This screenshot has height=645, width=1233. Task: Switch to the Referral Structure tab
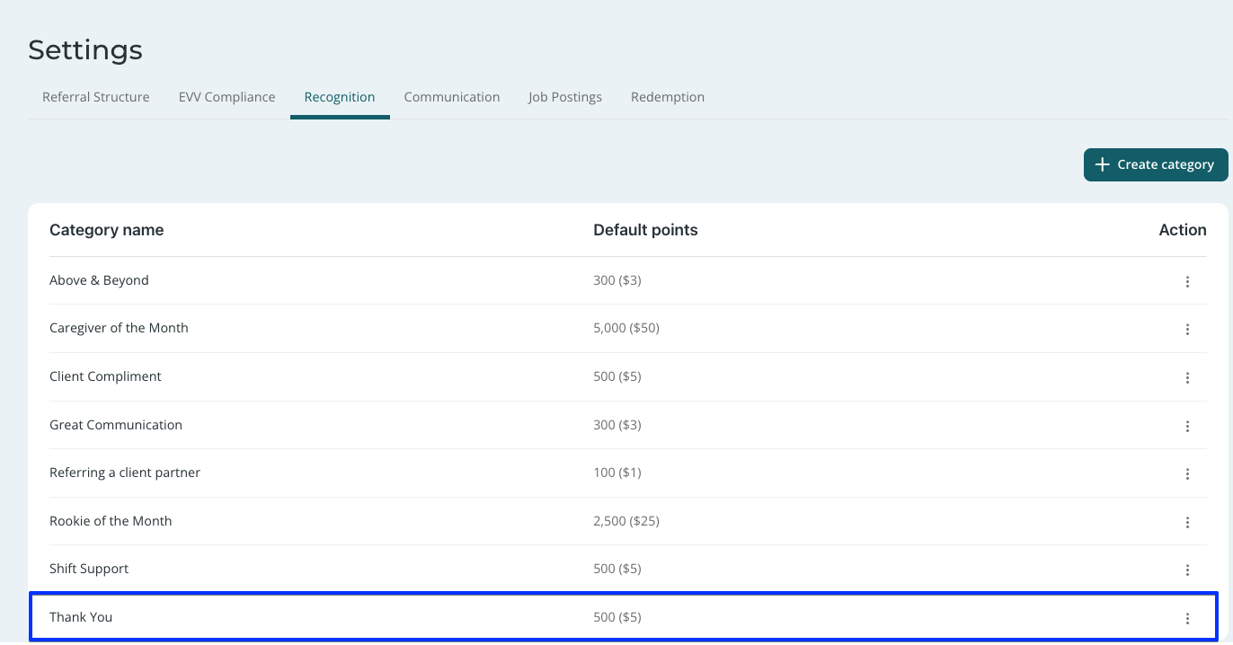pos(96,97)
